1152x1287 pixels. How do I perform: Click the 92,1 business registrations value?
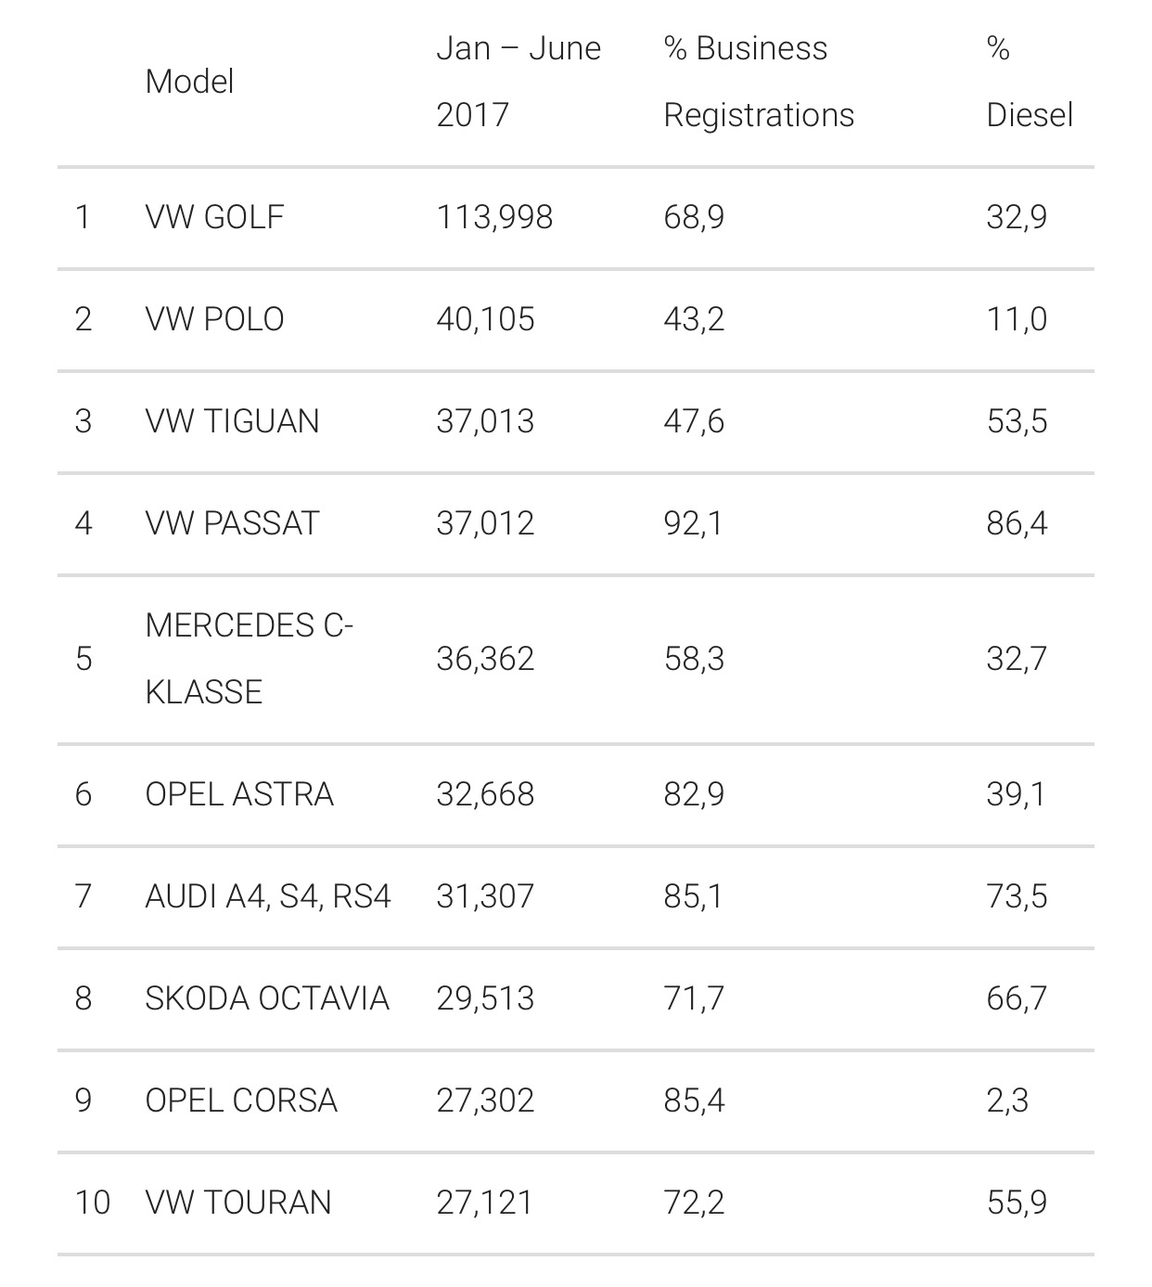click(693, 523)
